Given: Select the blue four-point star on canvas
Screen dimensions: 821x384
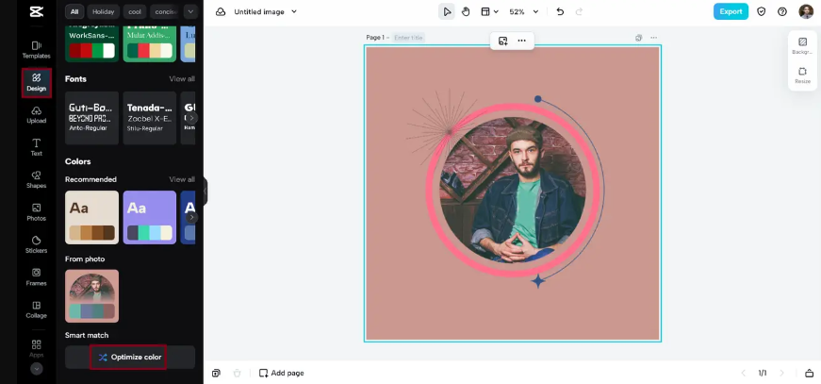Looking at the screenshot, I should pyautogui.click(x=537, y=281).
